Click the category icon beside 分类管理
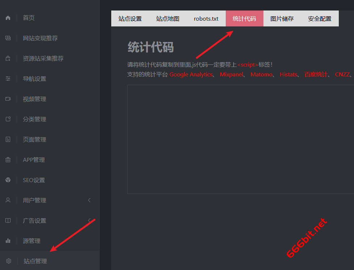Screen dimensions: 354x270 (8, 119)
